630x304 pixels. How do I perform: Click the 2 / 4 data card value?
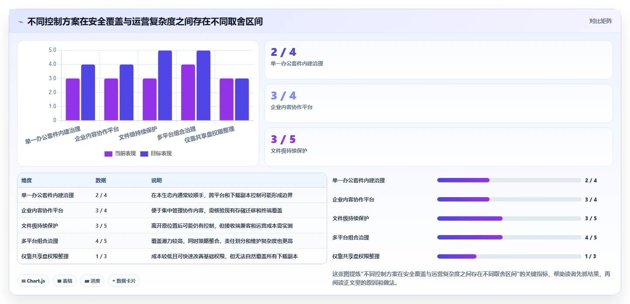tap(283, 52)
